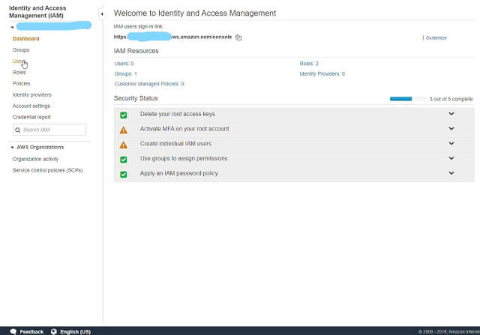Image resolution: width=480 pixels, height=335 pixels.
Task: Click the MFA warning triangle icon
Action: tap(124, 130)
